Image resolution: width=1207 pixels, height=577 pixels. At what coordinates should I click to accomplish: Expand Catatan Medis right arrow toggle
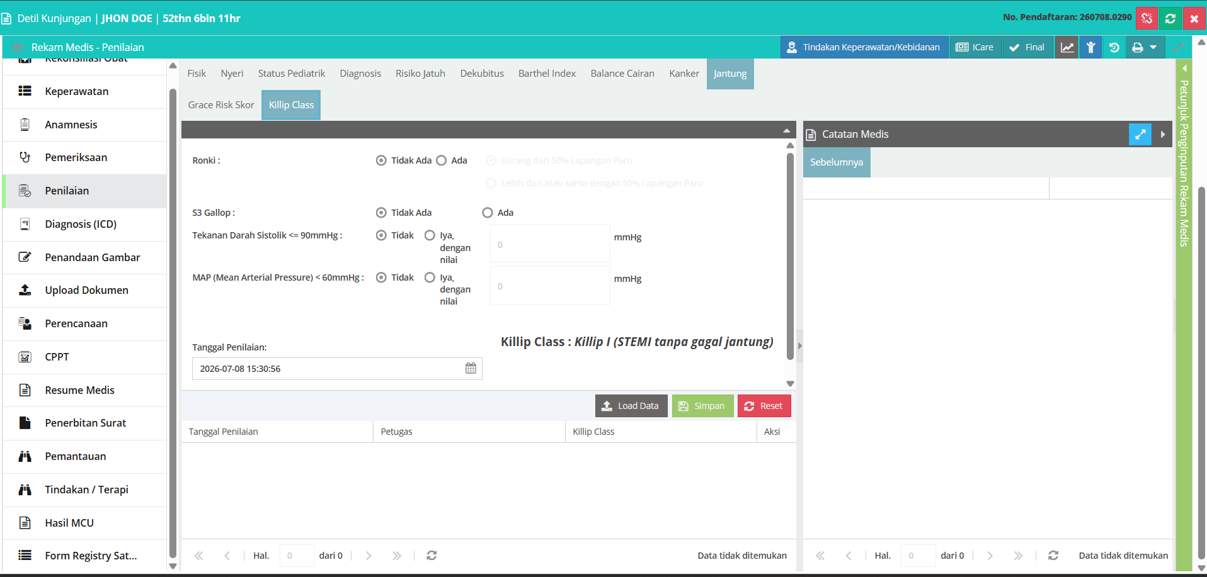pyautogui.click(x=1162, y=134)
